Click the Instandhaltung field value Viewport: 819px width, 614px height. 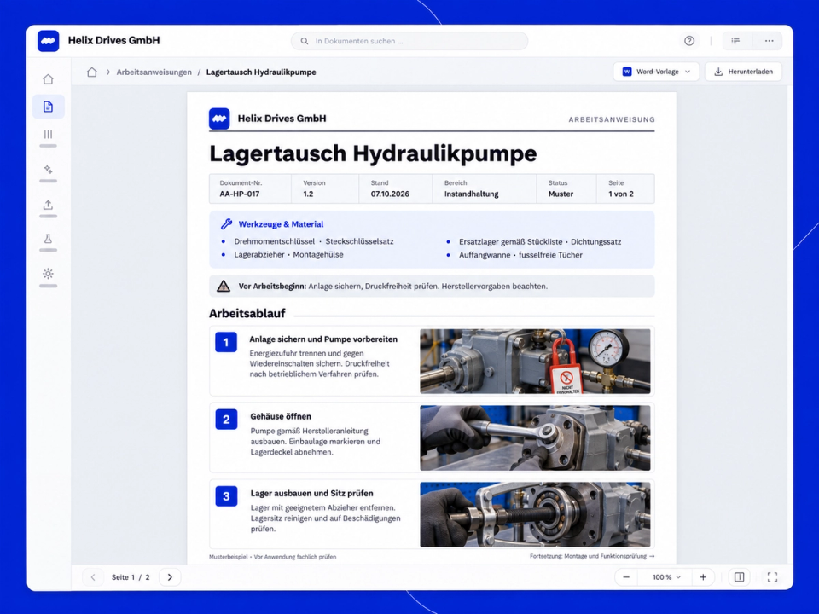[472, 194]
